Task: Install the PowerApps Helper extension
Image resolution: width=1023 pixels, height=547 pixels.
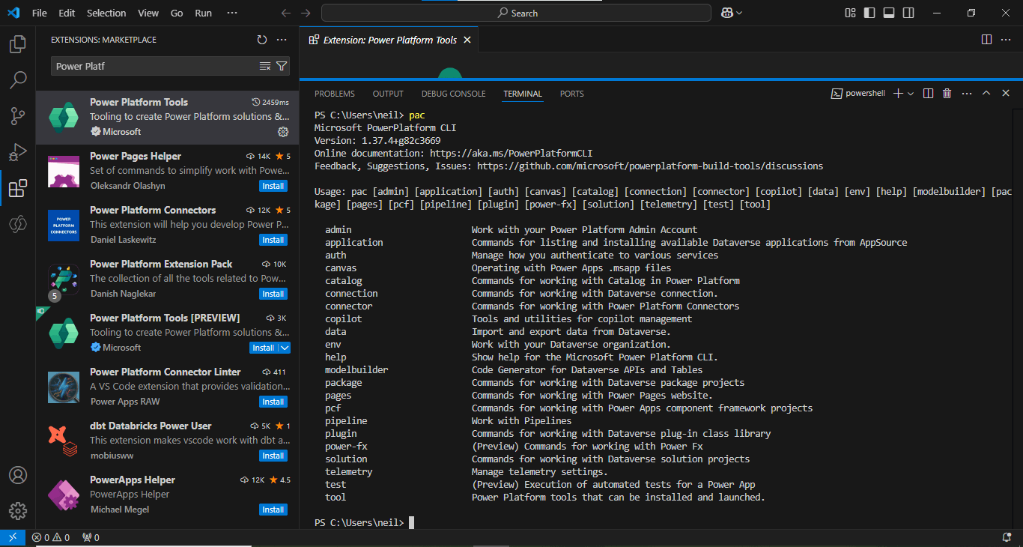Action: coord(273,510)
